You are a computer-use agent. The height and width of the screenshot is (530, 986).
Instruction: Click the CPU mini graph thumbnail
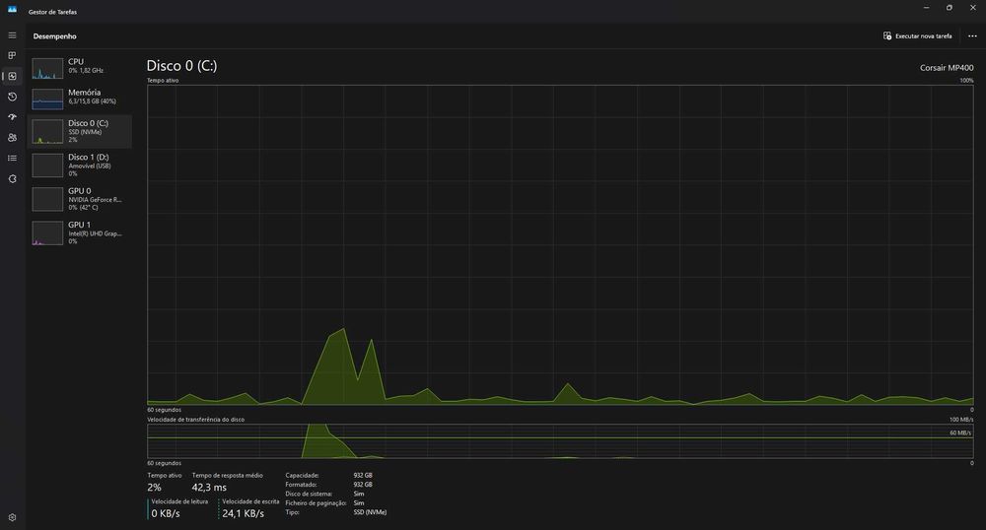pos(47,68)
